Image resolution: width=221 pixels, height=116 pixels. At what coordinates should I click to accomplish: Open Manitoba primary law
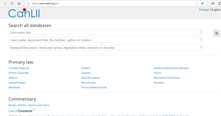15,87
